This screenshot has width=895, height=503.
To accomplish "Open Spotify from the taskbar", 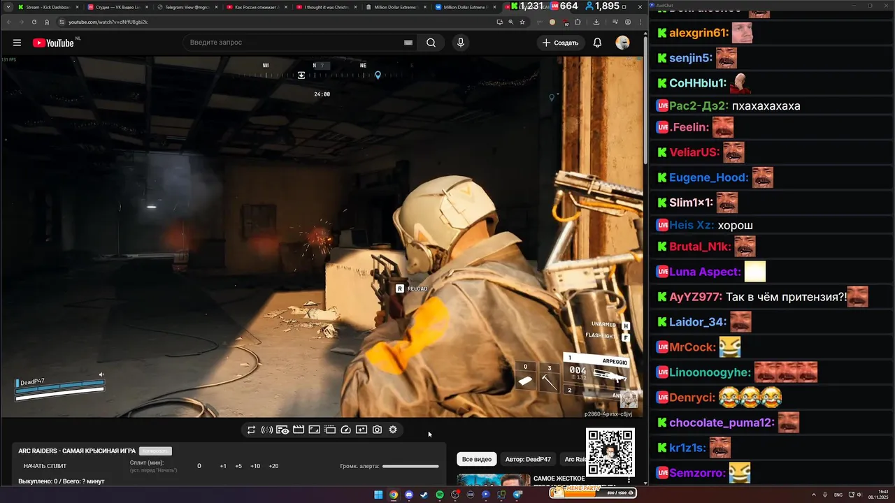I will [x=440, y=495].
